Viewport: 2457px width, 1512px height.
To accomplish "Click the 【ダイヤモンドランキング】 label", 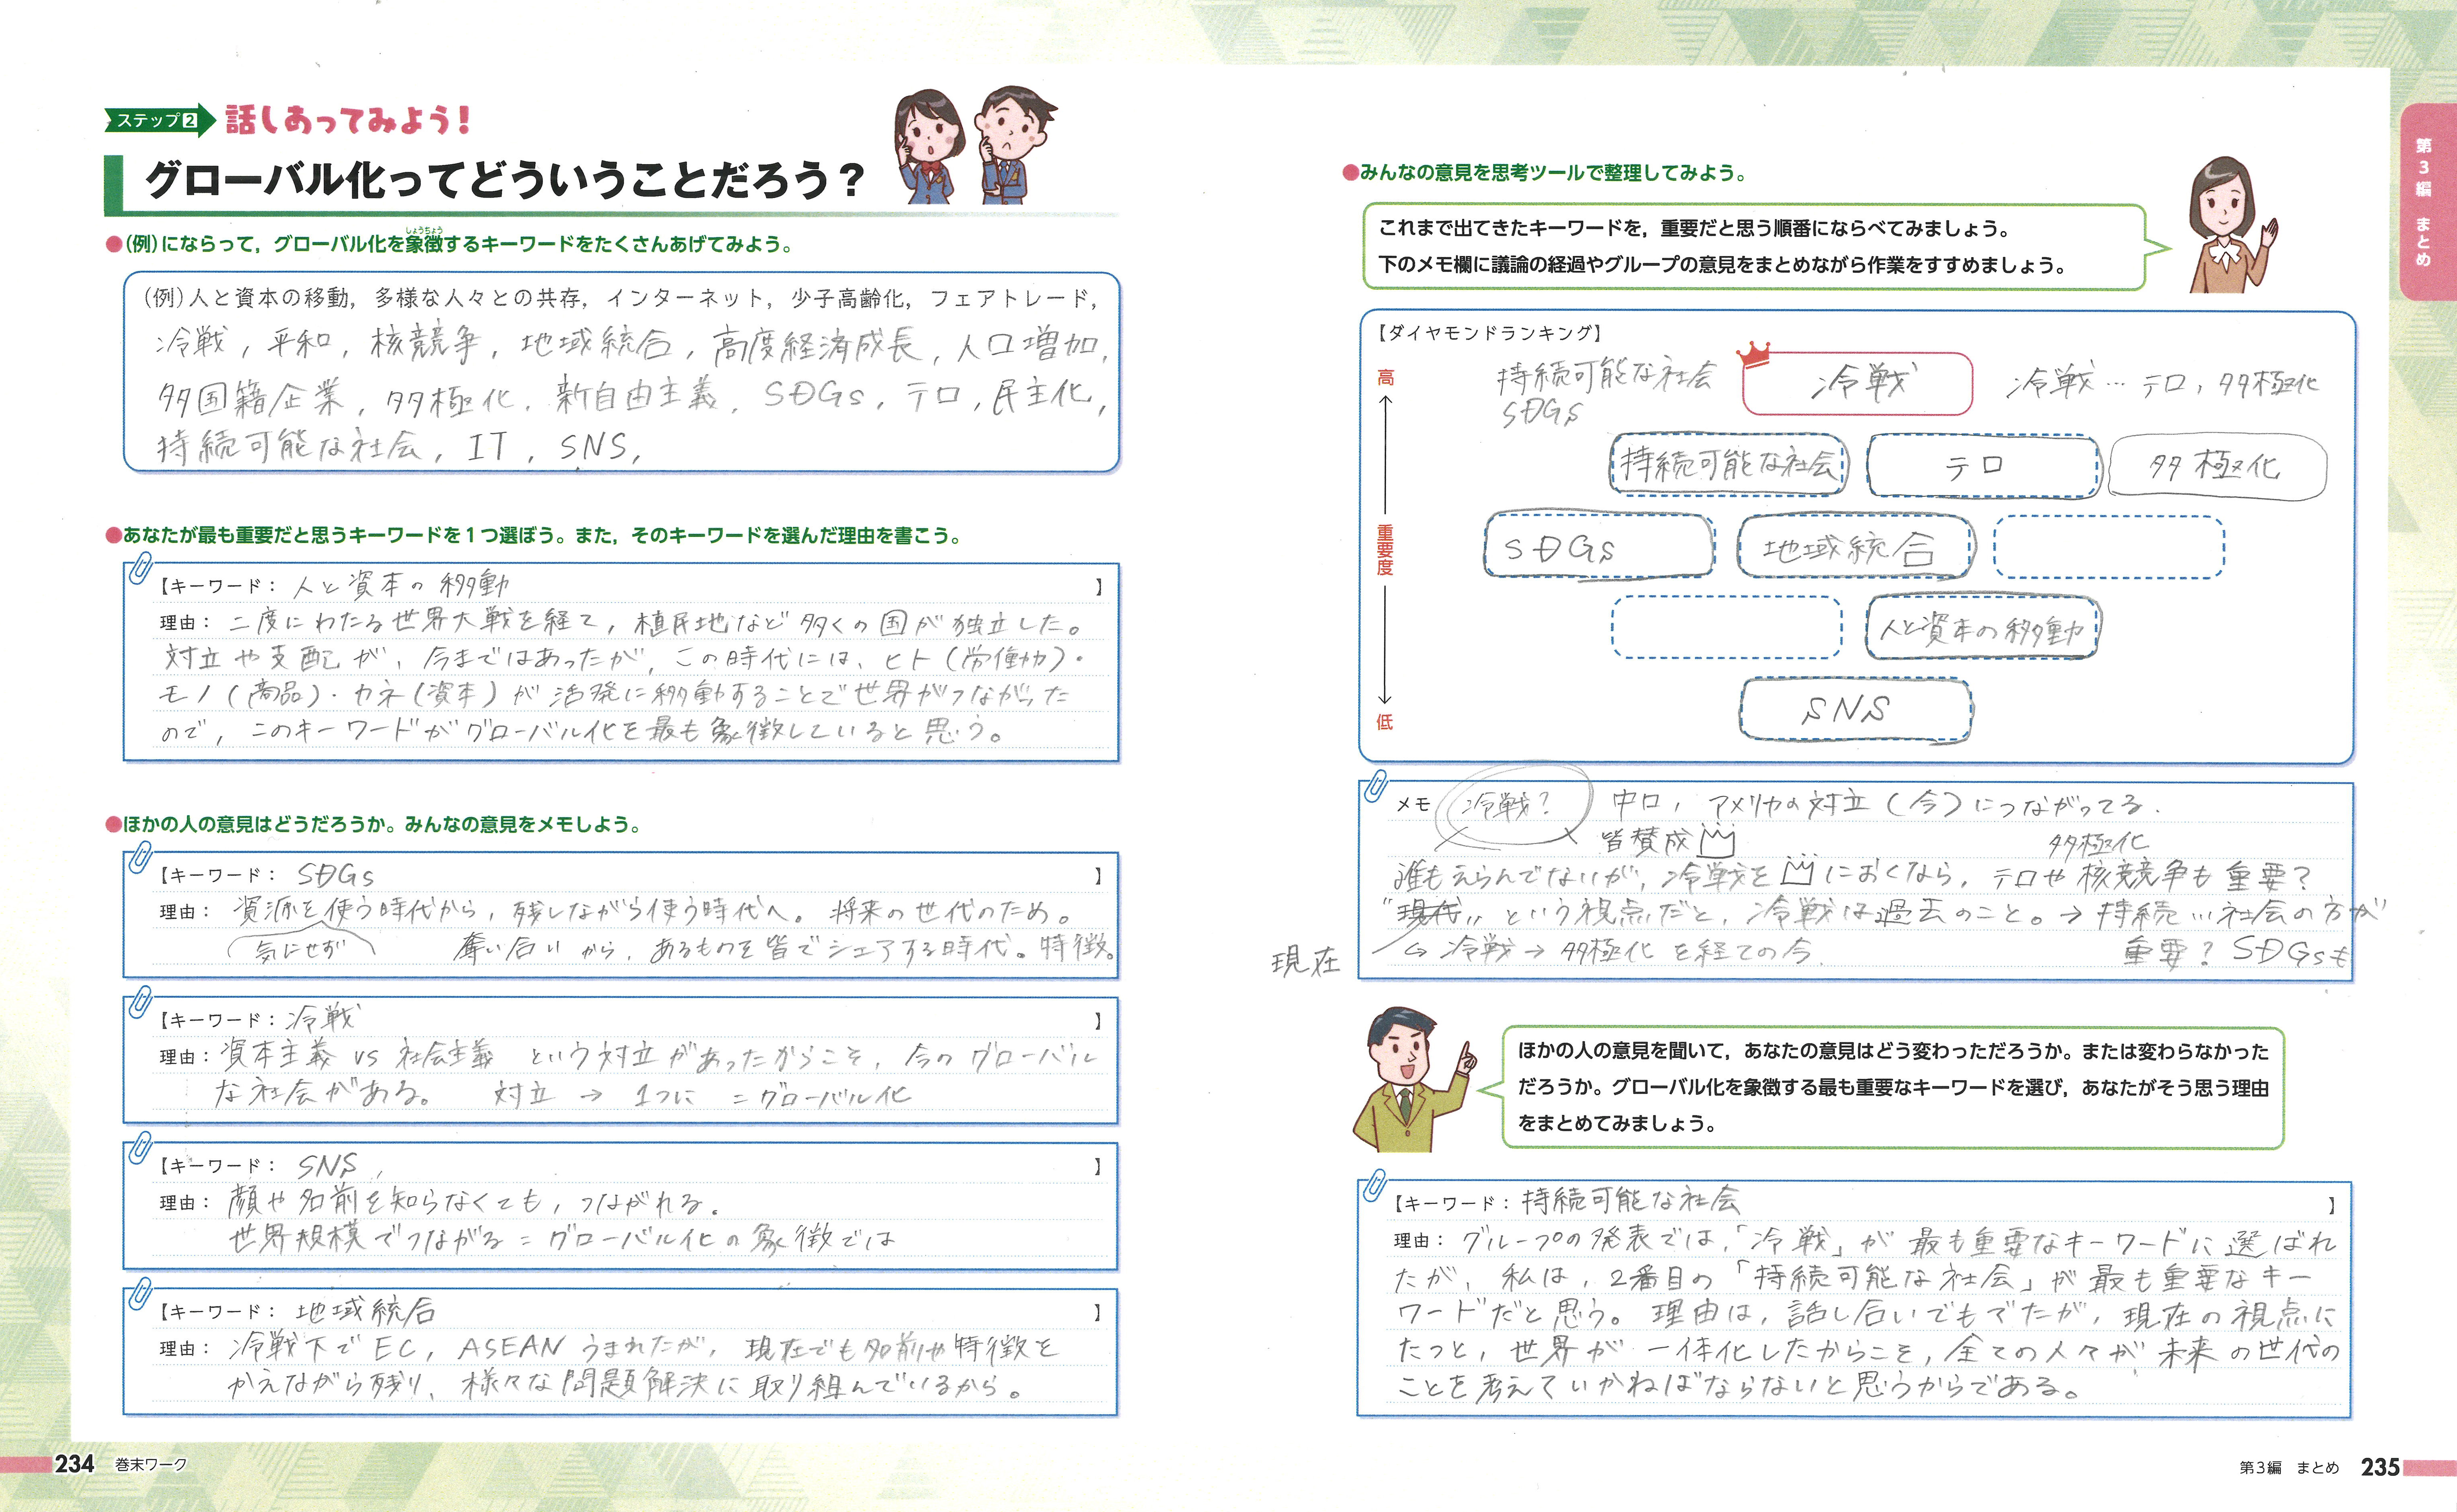I will tap(1490, 333).
